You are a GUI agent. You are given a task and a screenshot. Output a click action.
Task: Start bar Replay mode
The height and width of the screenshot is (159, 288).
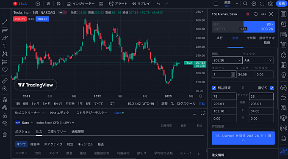[141, 4]
